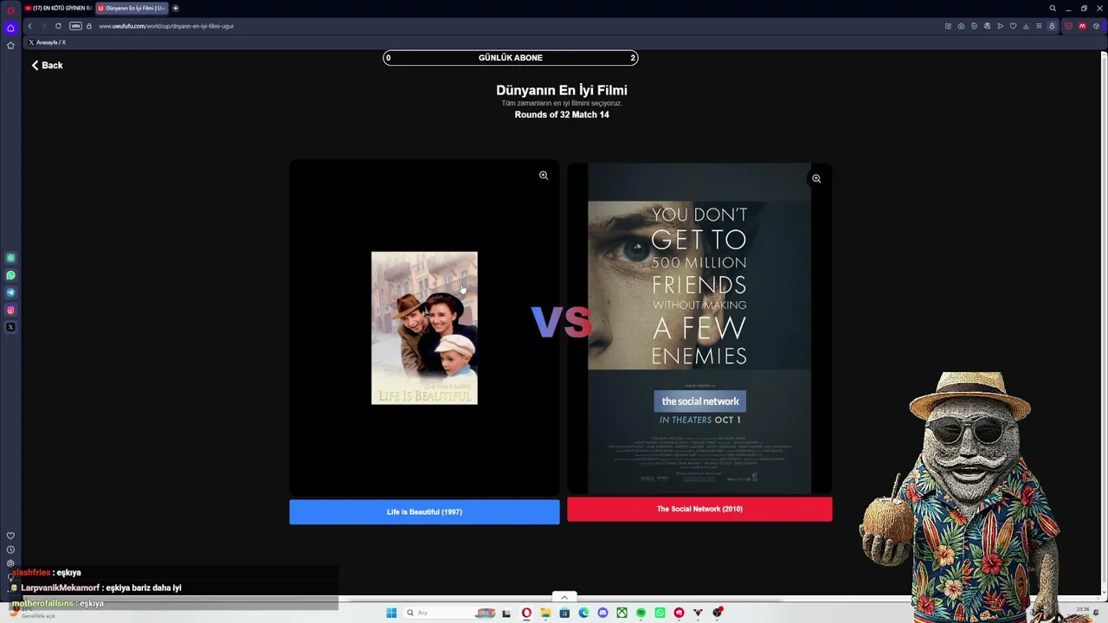
Task: Zoom into the Life is Beautiful poster
Action: point(544,176)
